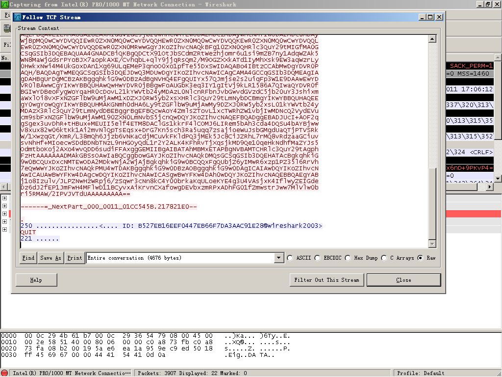Click the Help button

pyautogui.click(x=36, y=280)
